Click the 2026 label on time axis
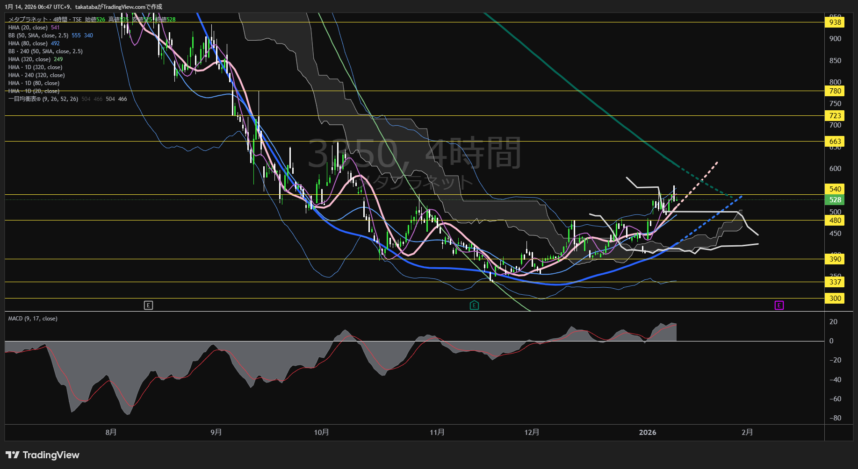The width and height of the screenshot is (858, 469). pos(648,432)
